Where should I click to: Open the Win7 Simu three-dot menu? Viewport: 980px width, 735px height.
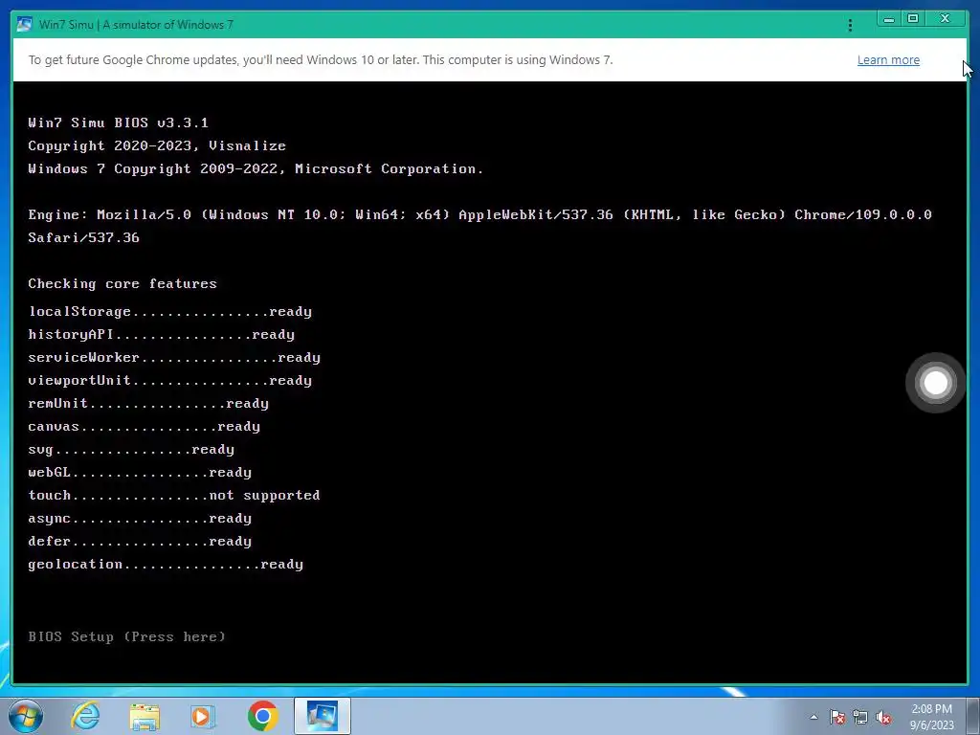[x=850, y=25]
